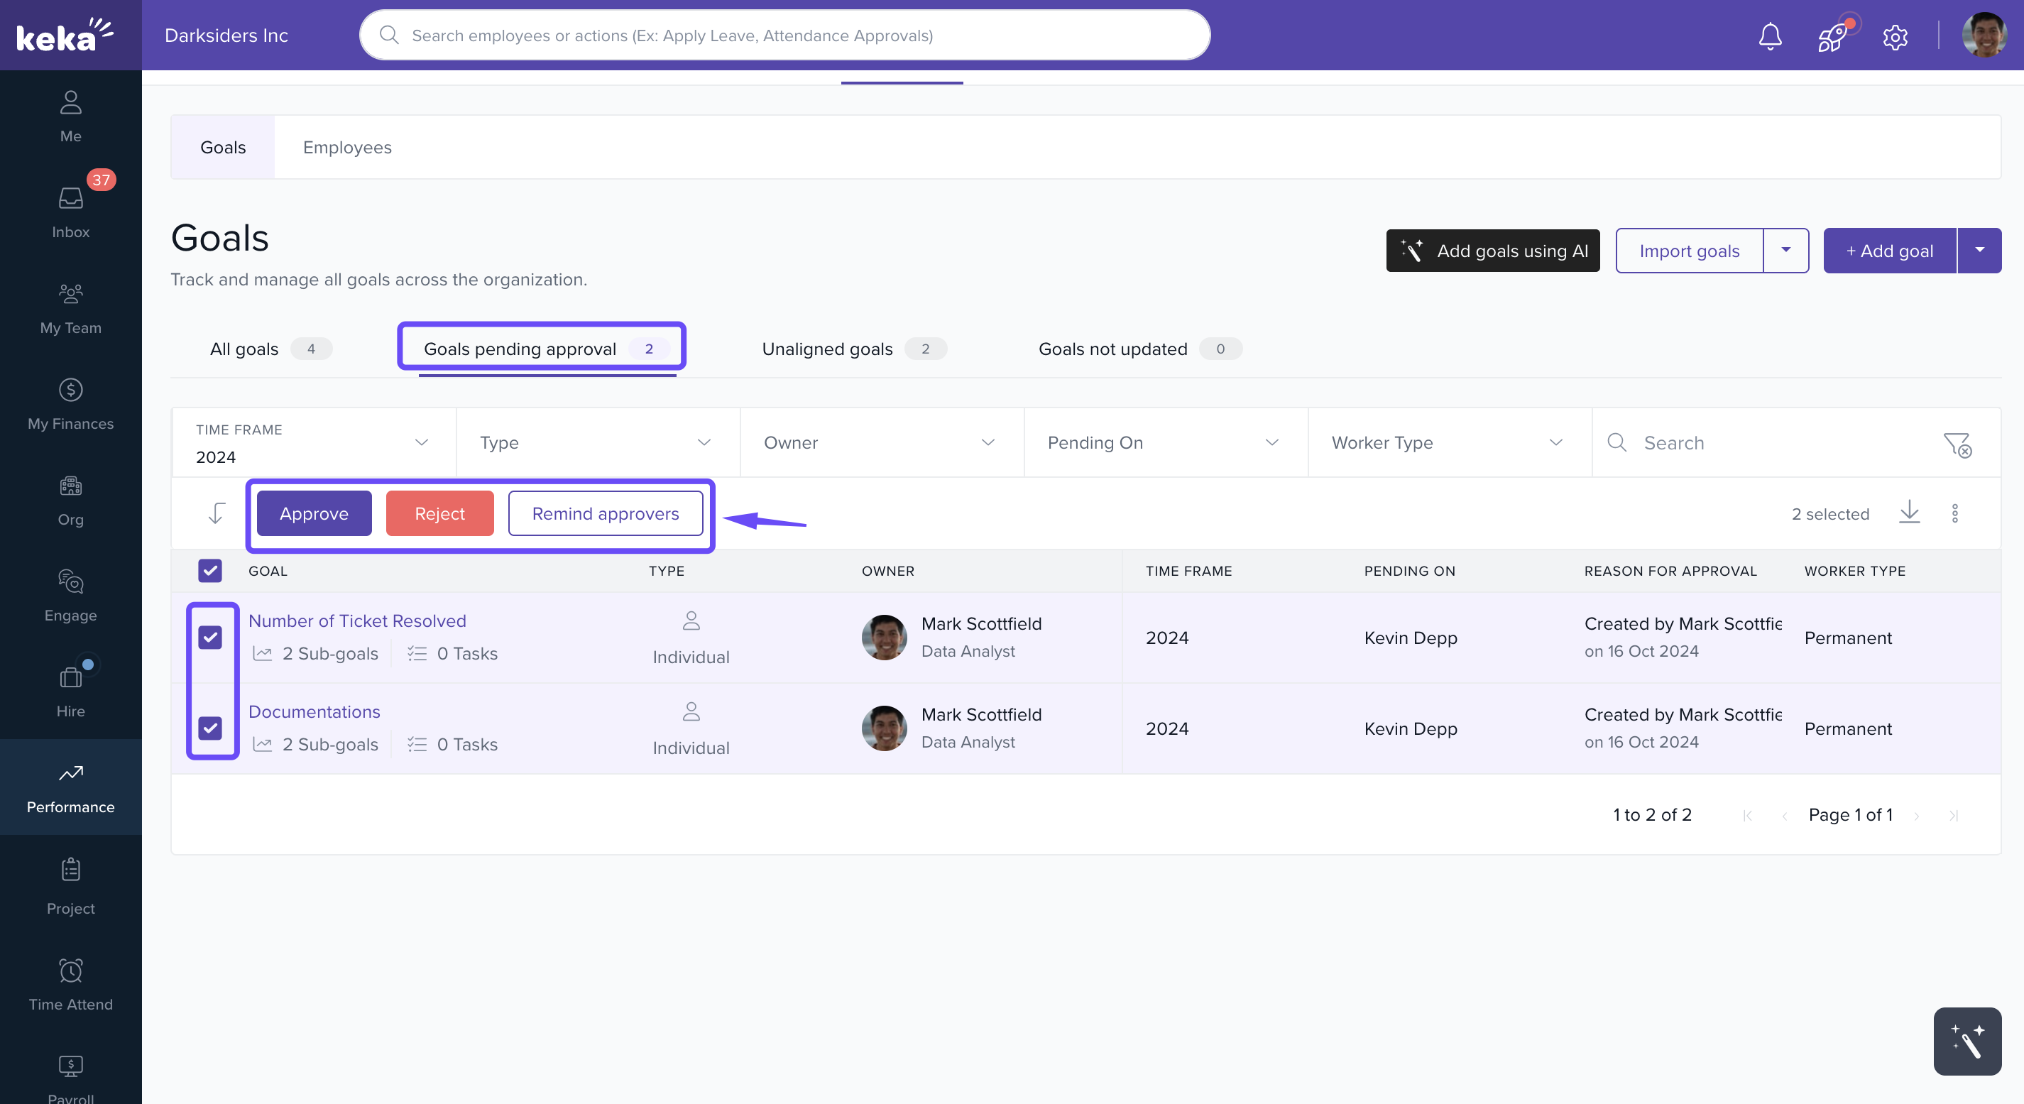Viewport: 2024px width, 1104px height.
Task: Open the Pending On filter dropdown
Action: click(1164, 442)
